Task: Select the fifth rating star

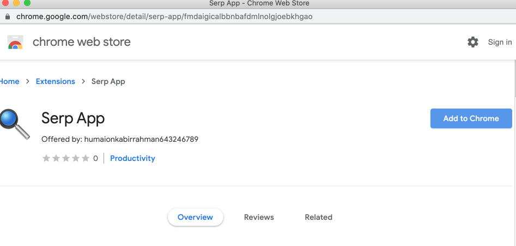Action: point(85,158)
